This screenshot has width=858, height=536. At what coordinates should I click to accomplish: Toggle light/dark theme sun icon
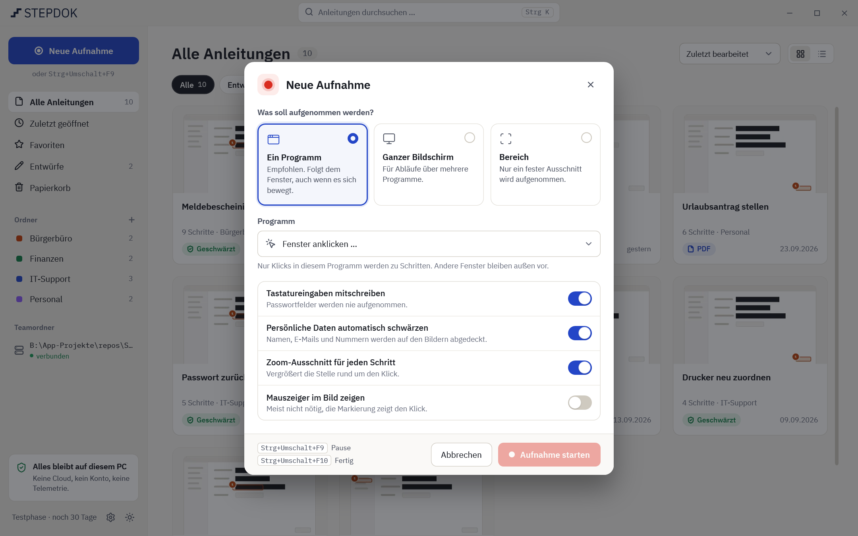(x=129, y=517)
